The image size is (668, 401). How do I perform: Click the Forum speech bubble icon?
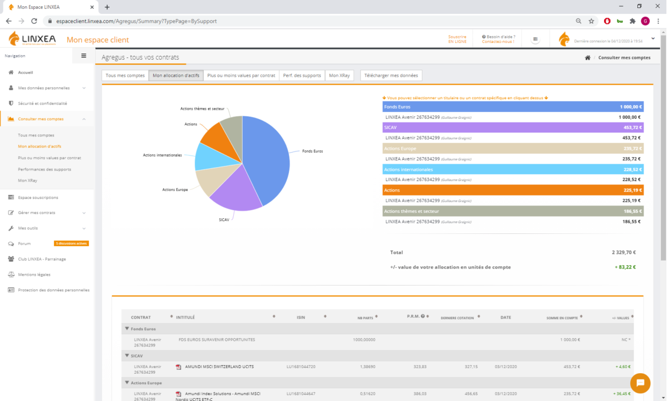point(11,243)
